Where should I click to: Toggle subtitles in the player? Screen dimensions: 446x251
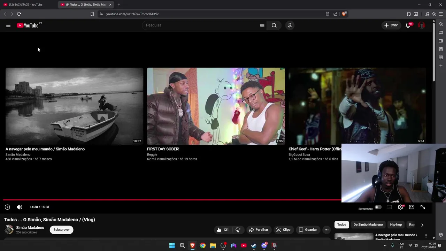point(390,207)
